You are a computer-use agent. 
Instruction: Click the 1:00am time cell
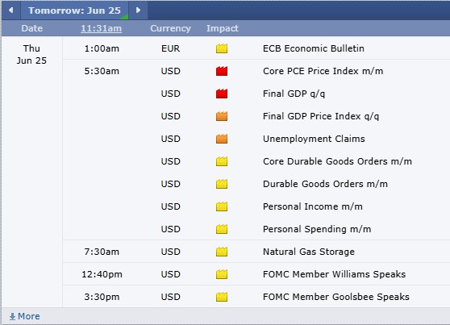[102, 48]
